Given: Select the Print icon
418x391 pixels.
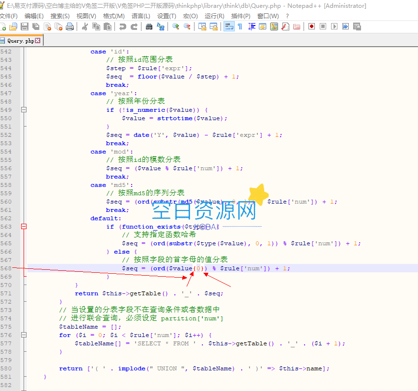Looking at the screenshot, I should pos(69,26).
